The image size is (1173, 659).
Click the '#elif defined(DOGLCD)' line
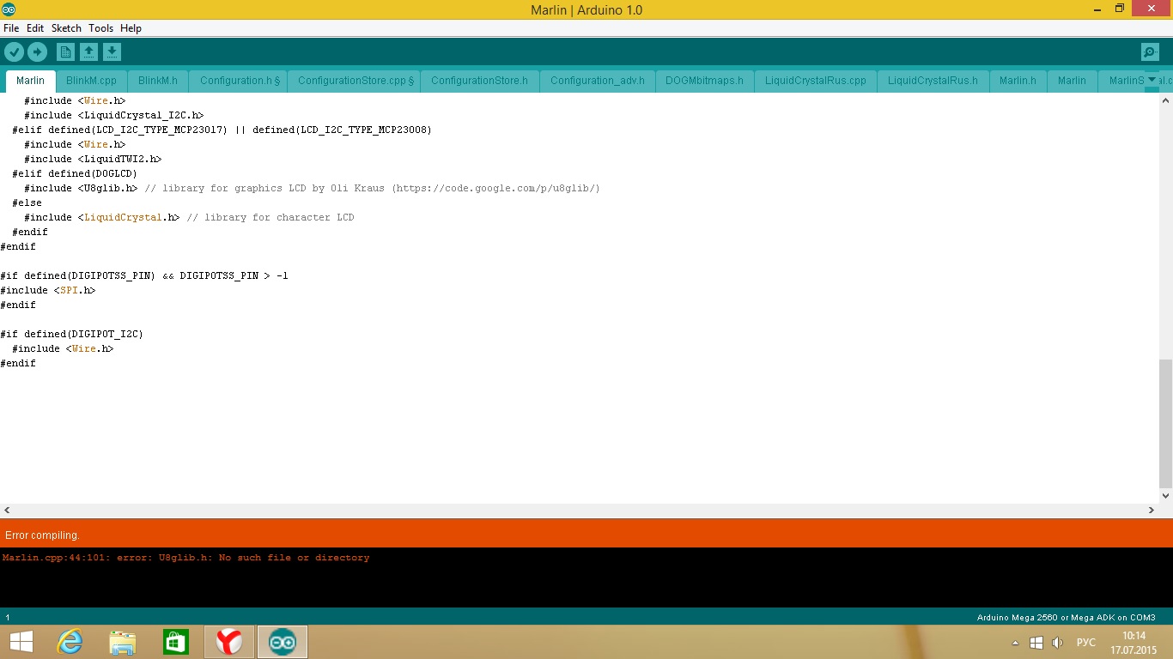[x=75, y=173]
